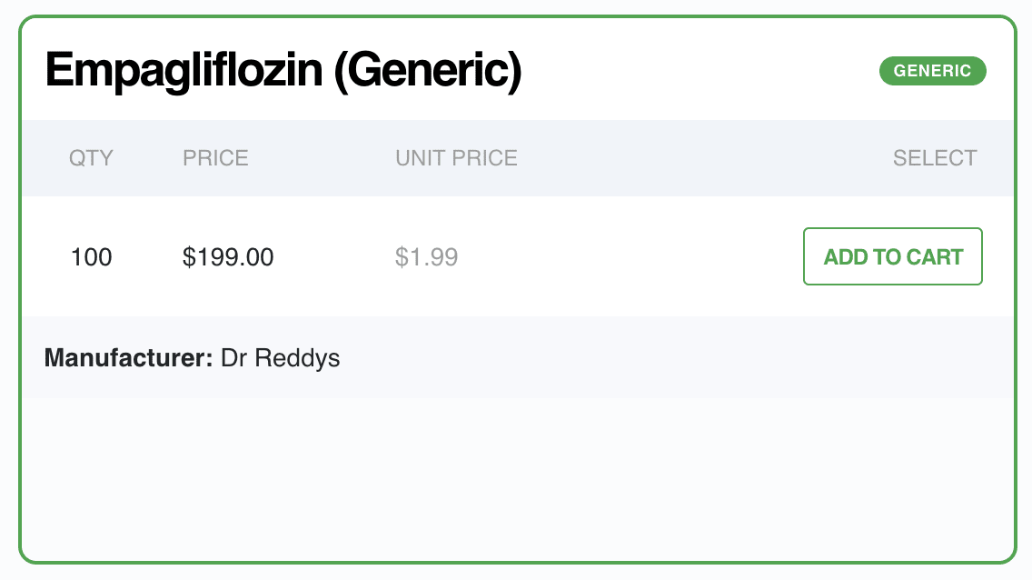Click the quantity value 100
Image resolution: width=1032 pixels, height=580 pixels.
coord(91,256)
